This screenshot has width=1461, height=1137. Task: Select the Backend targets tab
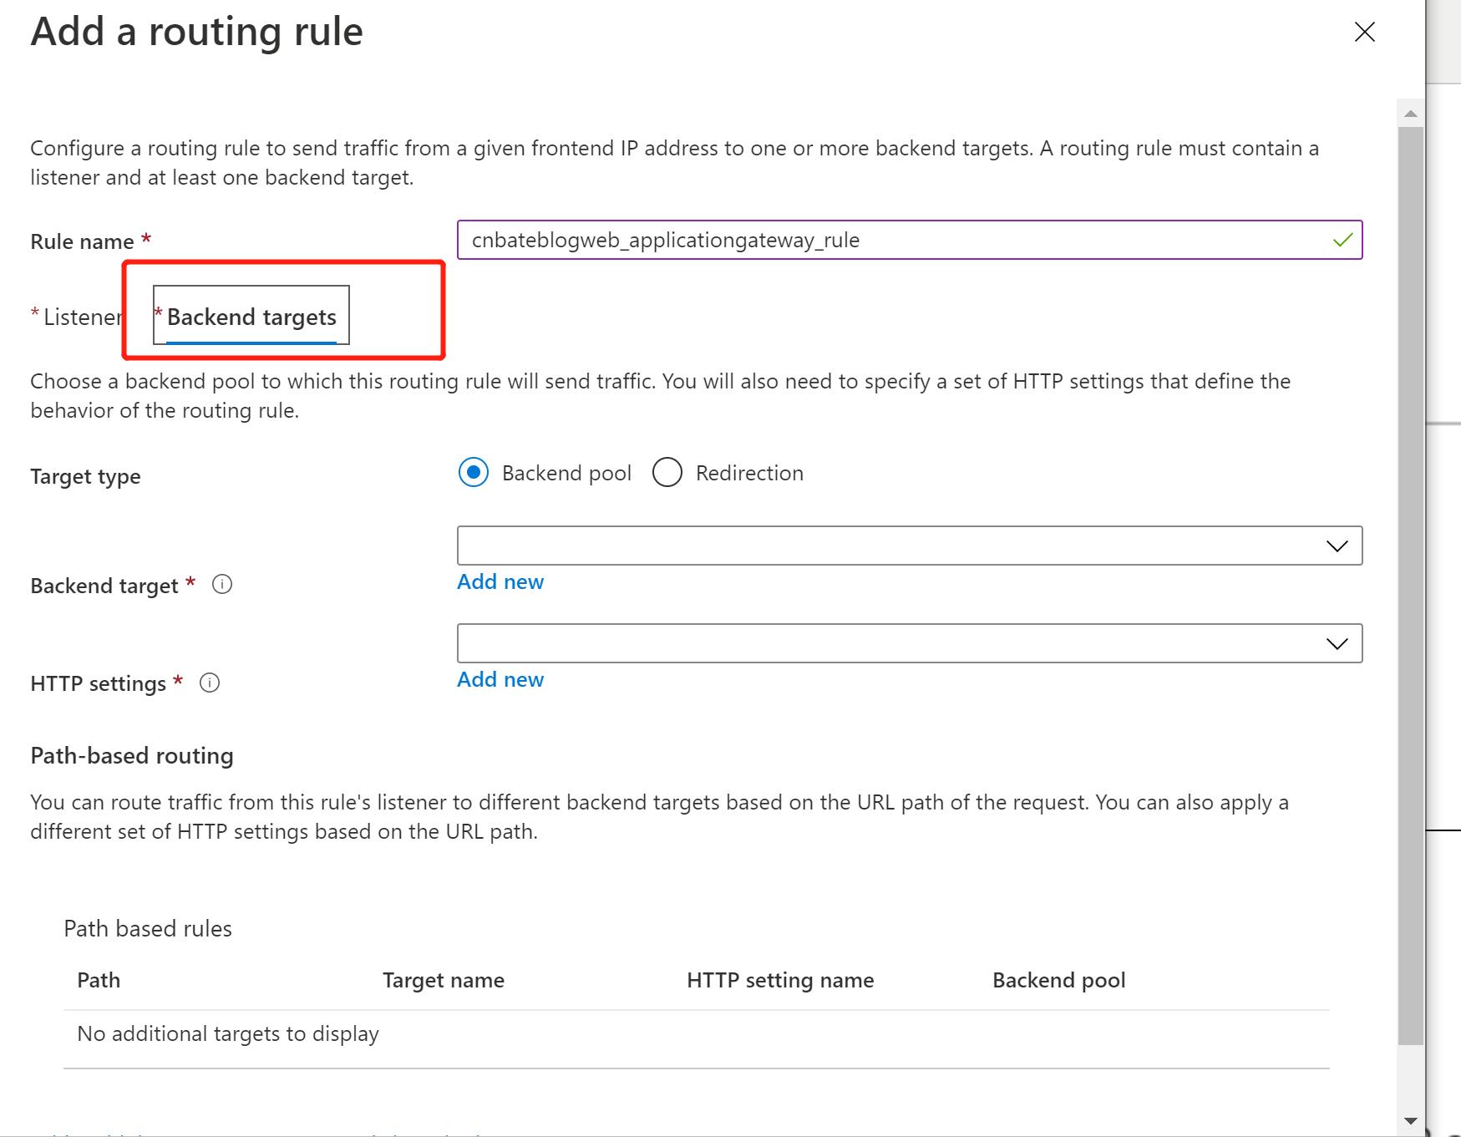click(x=251, y=317)
